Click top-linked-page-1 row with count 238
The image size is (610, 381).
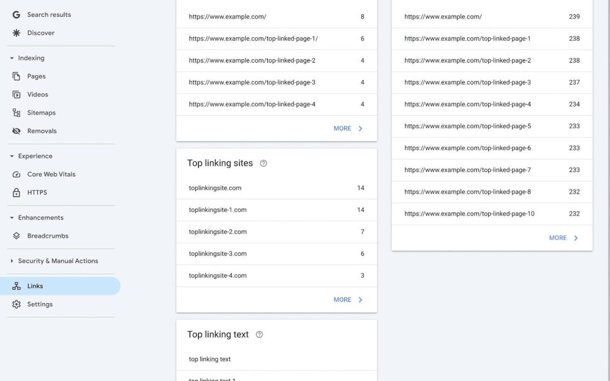click(492, 39)
